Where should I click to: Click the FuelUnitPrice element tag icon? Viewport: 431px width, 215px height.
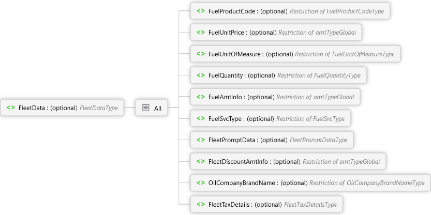pos(200,33)
